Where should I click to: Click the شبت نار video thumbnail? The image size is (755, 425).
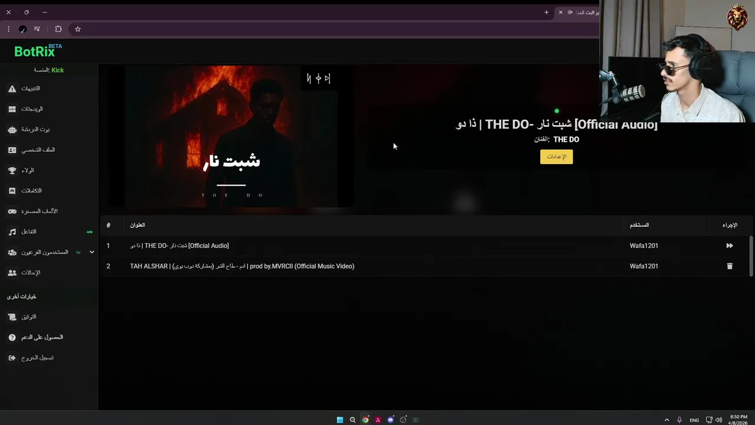pyautogui.click(x=231, y=136)
